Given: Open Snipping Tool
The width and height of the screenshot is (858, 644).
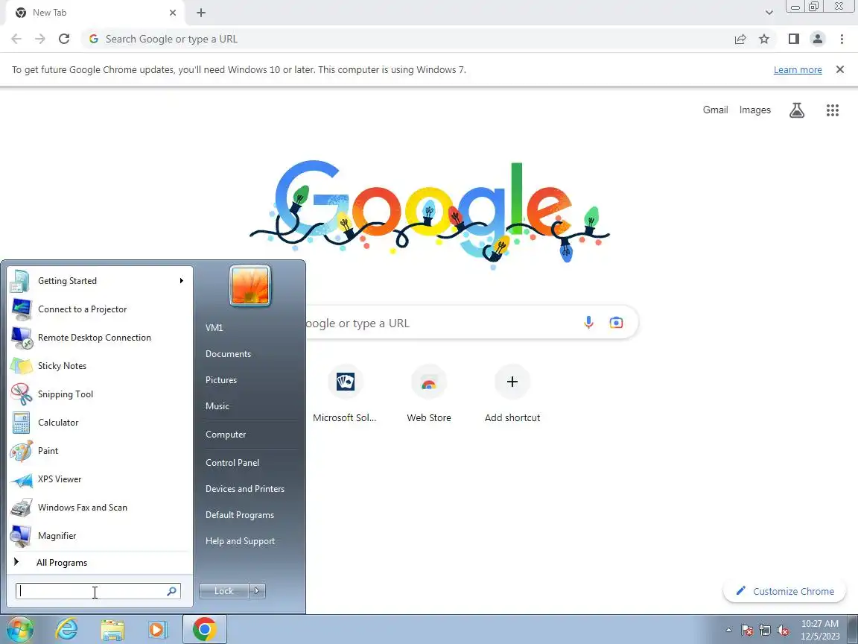Looking at the screenshot, I should click(x=100, y=394).
